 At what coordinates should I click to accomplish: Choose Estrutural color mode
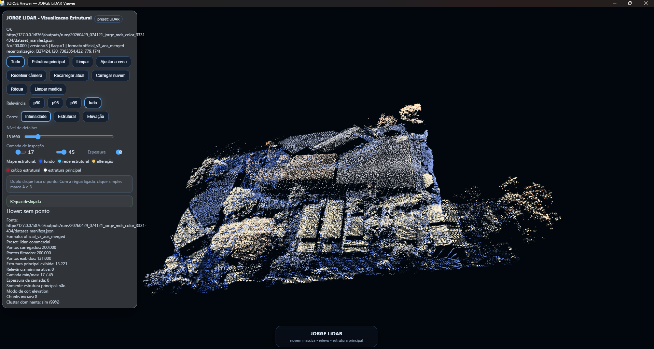(x=67, y=117)
